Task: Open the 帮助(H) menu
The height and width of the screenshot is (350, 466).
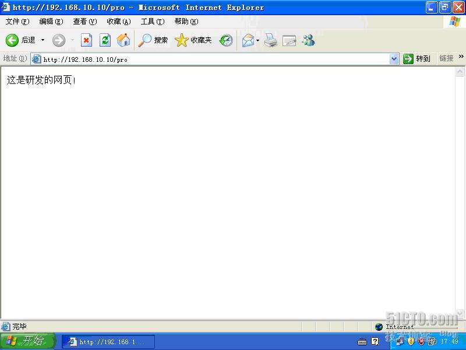Action: coord(186,22)
